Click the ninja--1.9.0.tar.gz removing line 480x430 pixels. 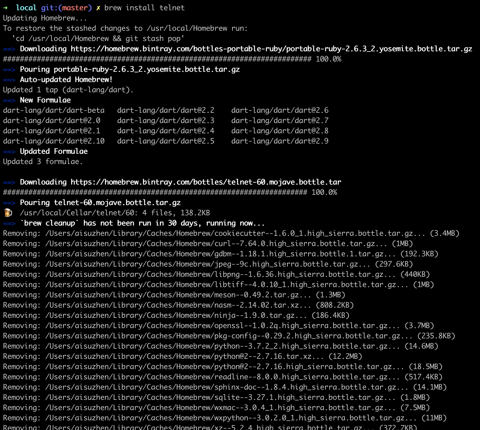click(x=176, y=315)
